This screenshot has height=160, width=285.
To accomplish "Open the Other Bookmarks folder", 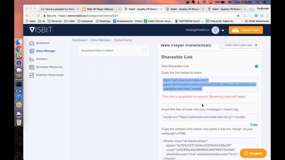I will [257, 21].
